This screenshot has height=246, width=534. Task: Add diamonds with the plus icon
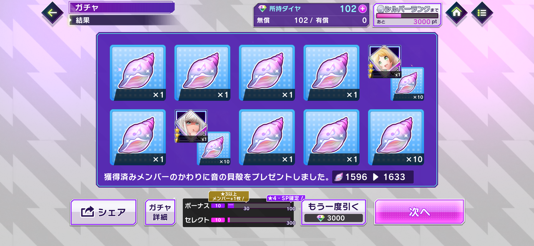(x=363, y=9)
